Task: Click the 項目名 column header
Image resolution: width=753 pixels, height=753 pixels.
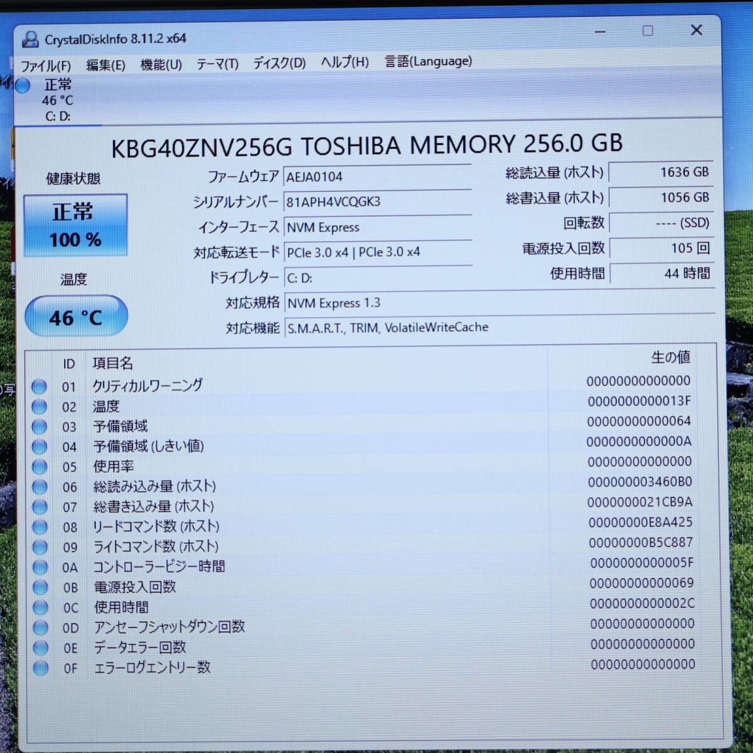Action: (x=113, y=363)
